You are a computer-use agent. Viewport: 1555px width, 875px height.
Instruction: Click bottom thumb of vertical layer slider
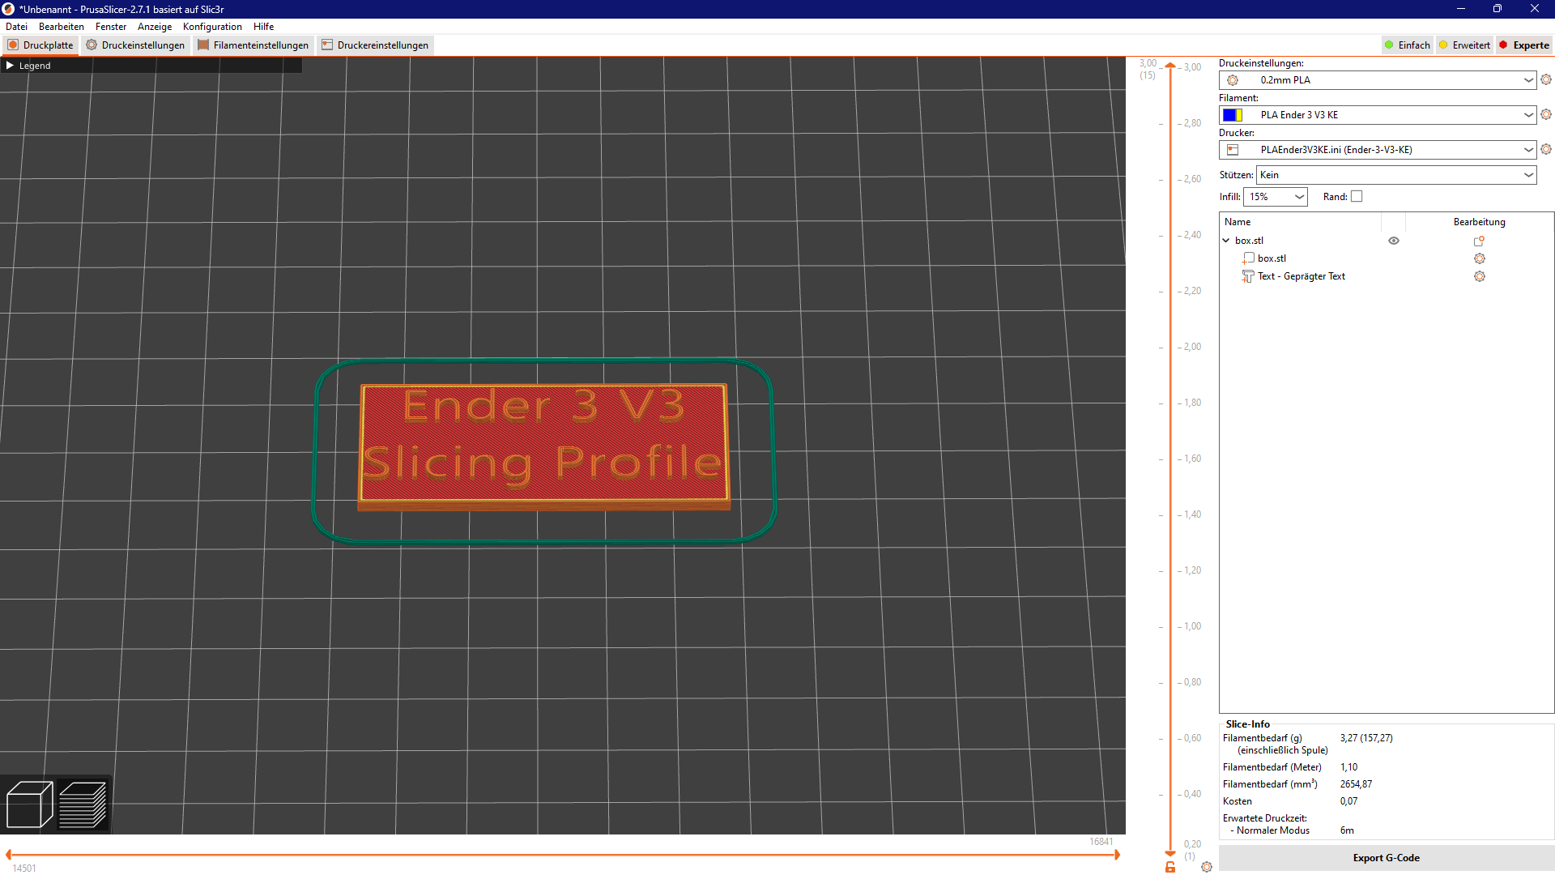(1170, 853)
